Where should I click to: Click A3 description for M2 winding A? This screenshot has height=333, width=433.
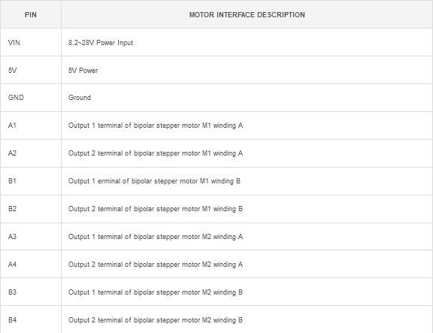coord(156,237)
